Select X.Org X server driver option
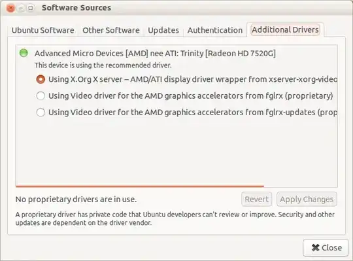The image size is (353, 261). 41,79
